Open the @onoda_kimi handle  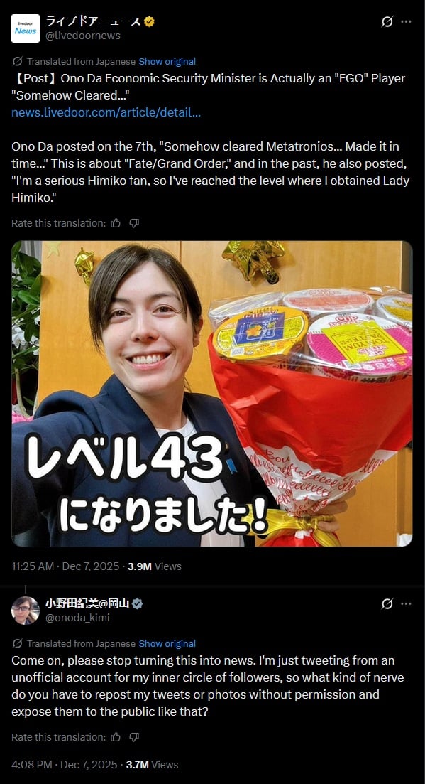pyautogui.click(x=77, y=618)
